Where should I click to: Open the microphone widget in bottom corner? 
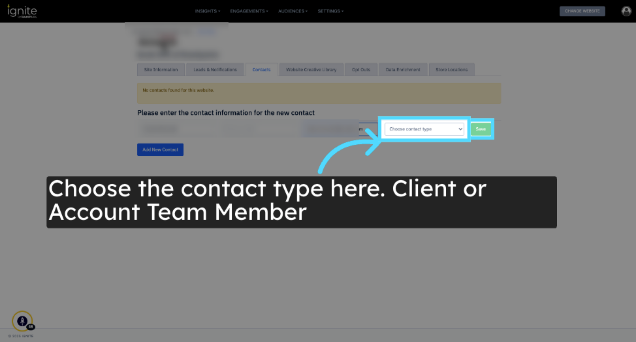pyautogui.click(x=23, y=321)
